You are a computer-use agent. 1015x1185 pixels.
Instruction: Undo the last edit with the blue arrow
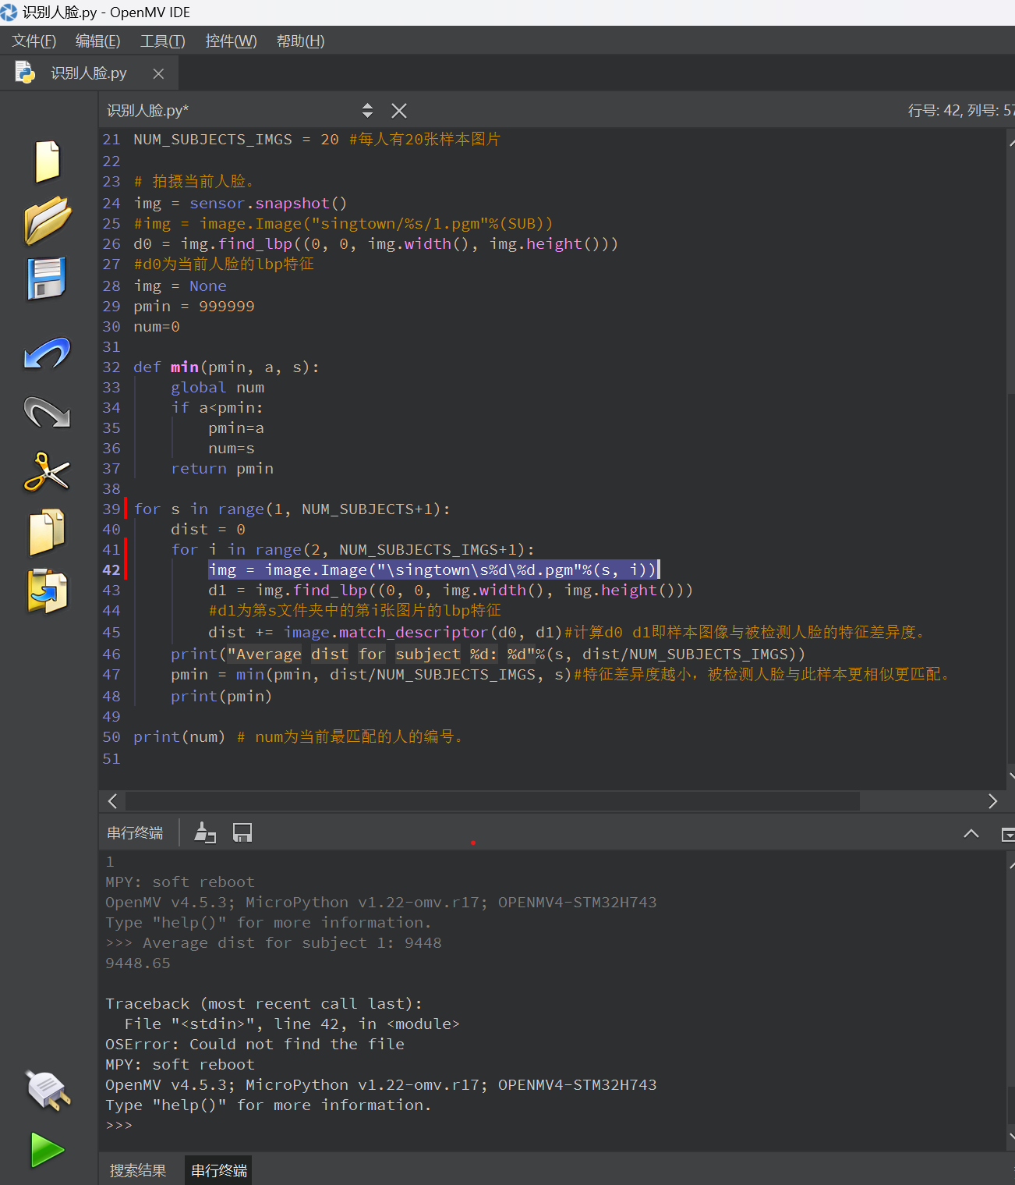tap(47, 353)
